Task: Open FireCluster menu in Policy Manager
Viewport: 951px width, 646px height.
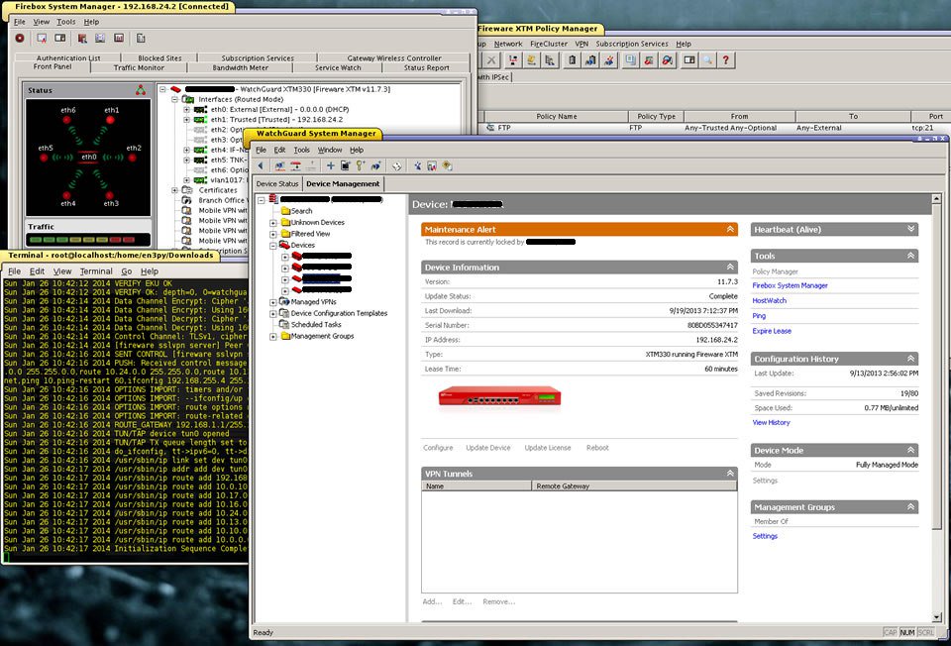Action: (549, 44)
